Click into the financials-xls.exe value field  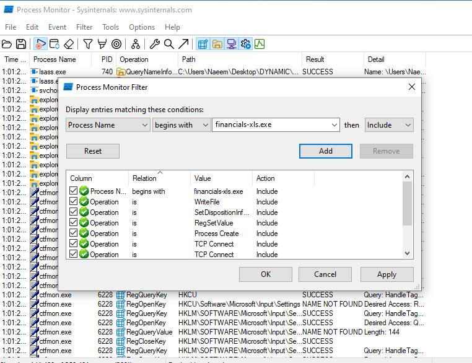point(271,125)
